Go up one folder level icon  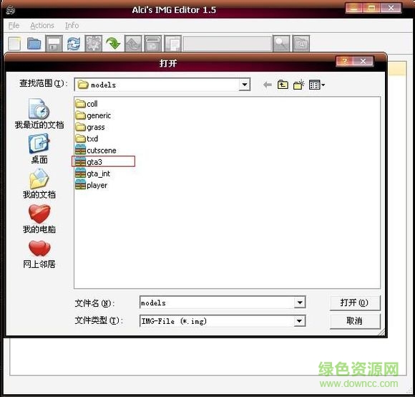click(283, 85)
